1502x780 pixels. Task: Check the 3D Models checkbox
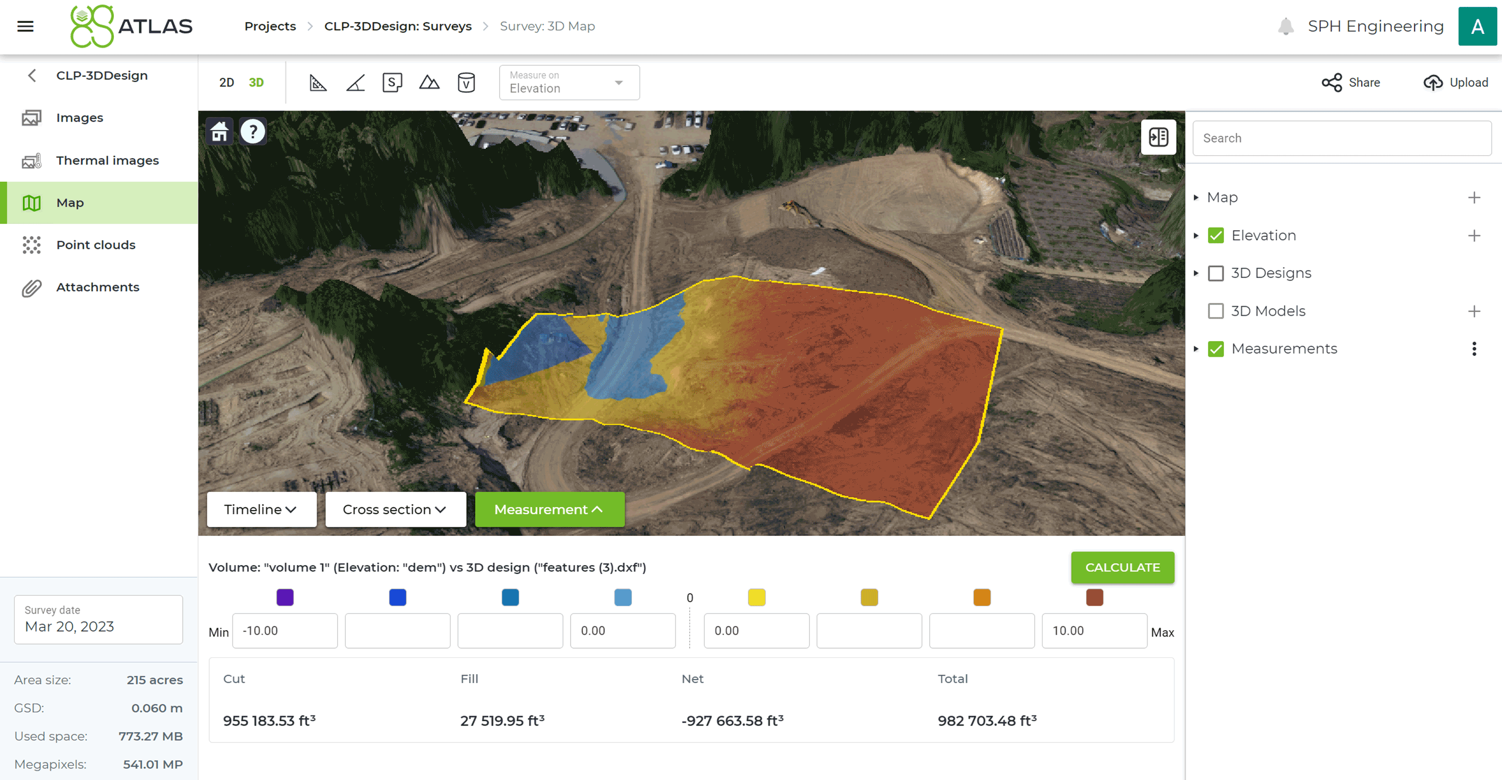(1216, 311)
